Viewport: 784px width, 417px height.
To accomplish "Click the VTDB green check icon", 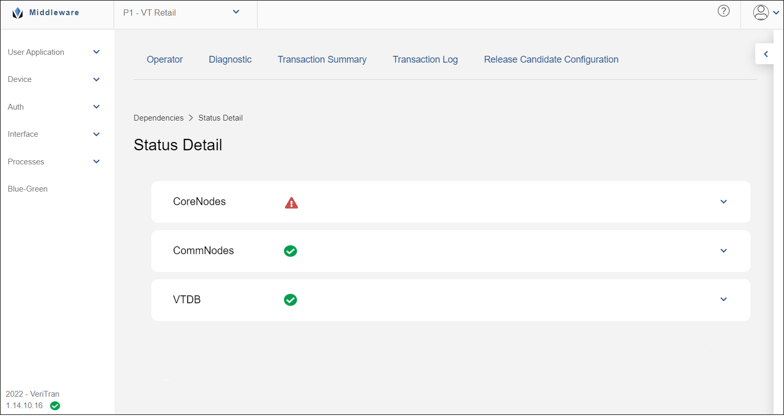I will tap(290, 300).
